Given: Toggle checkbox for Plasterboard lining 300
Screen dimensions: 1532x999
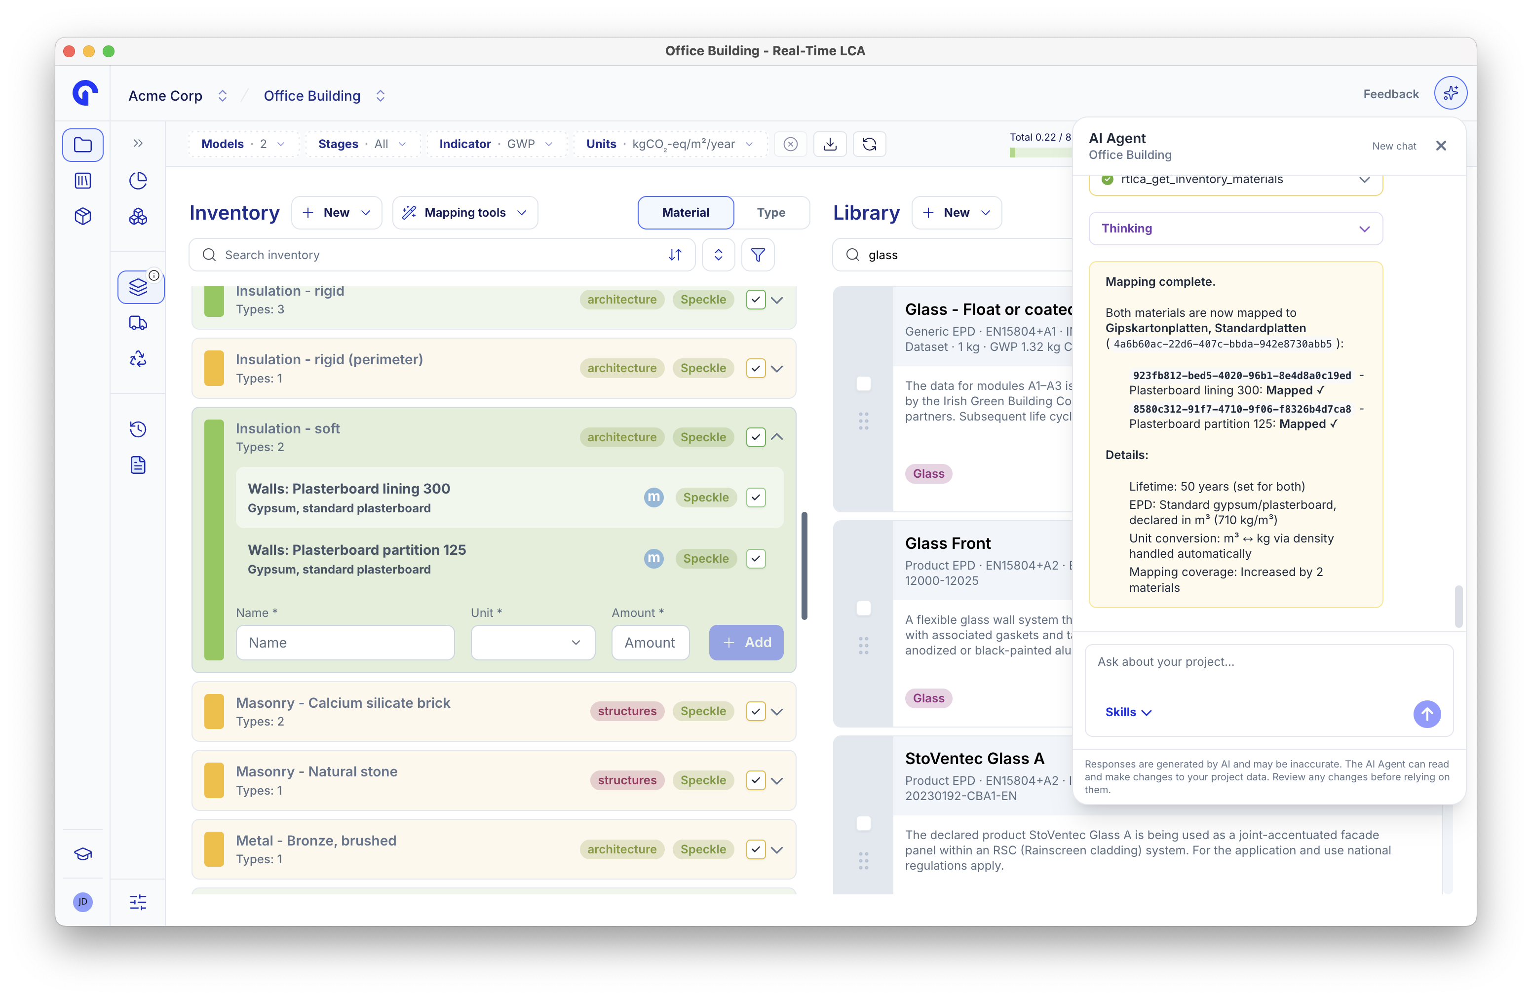Looking at the screenshot, I should click(756, 497).
